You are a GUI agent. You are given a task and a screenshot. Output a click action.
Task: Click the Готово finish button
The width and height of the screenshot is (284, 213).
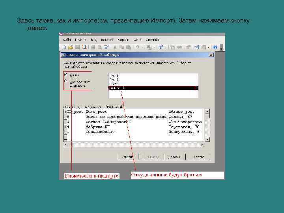(199, 157)
